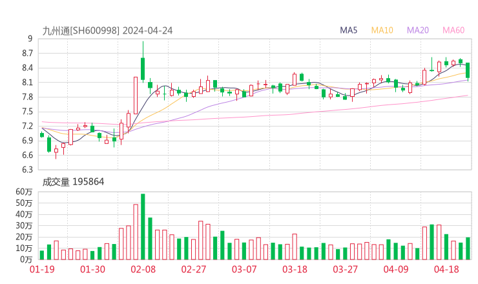Click the 04-09 date axis label
The height and width of the screenshot is (284, 478).
click(396, 269)
